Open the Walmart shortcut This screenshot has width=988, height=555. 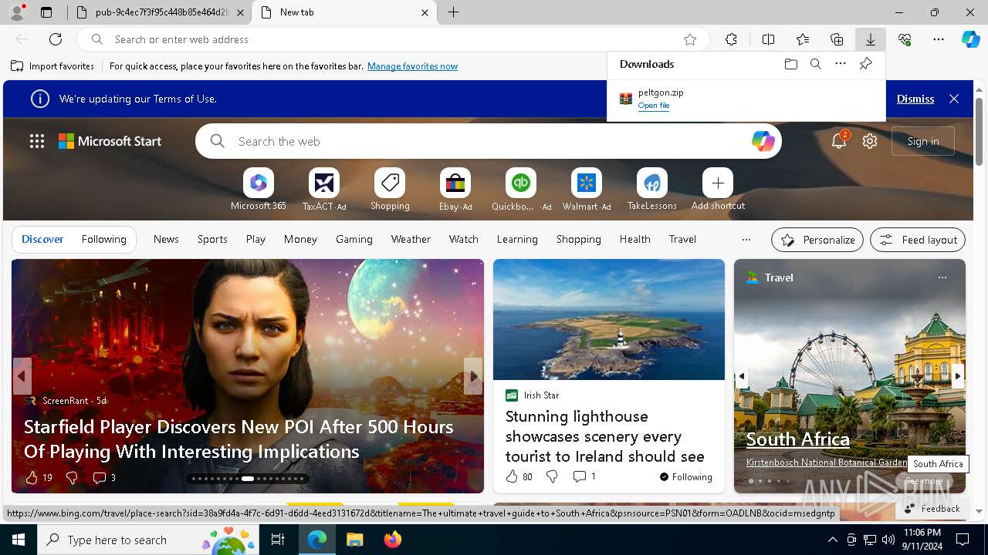[x=587, y=190]
